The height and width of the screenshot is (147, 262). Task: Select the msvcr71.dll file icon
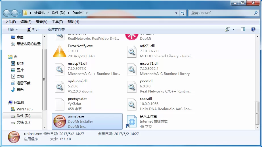click(x=132, y=69)
